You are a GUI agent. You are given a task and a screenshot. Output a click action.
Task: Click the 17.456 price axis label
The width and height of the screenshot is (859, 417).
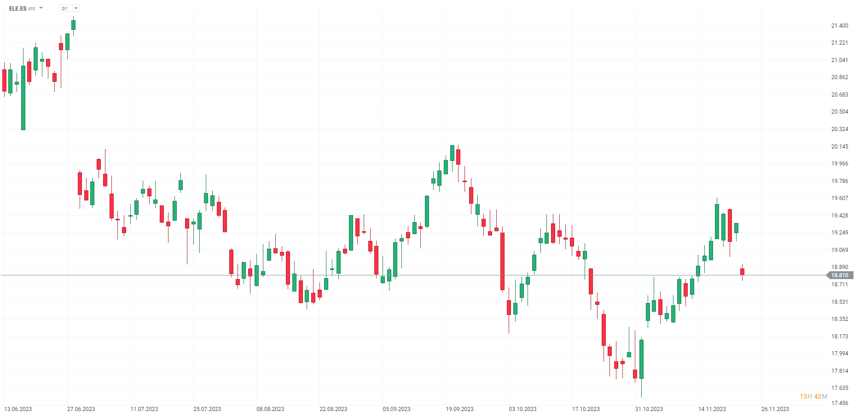840,403
